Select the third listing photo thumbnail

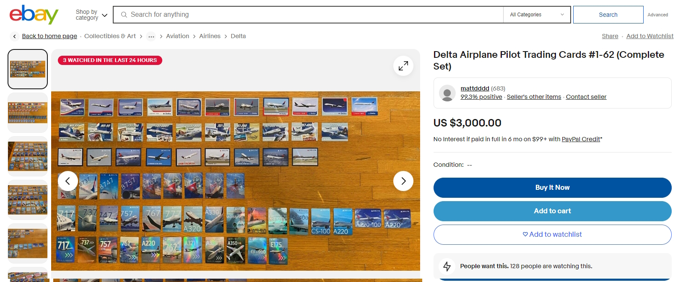(28, 156)
